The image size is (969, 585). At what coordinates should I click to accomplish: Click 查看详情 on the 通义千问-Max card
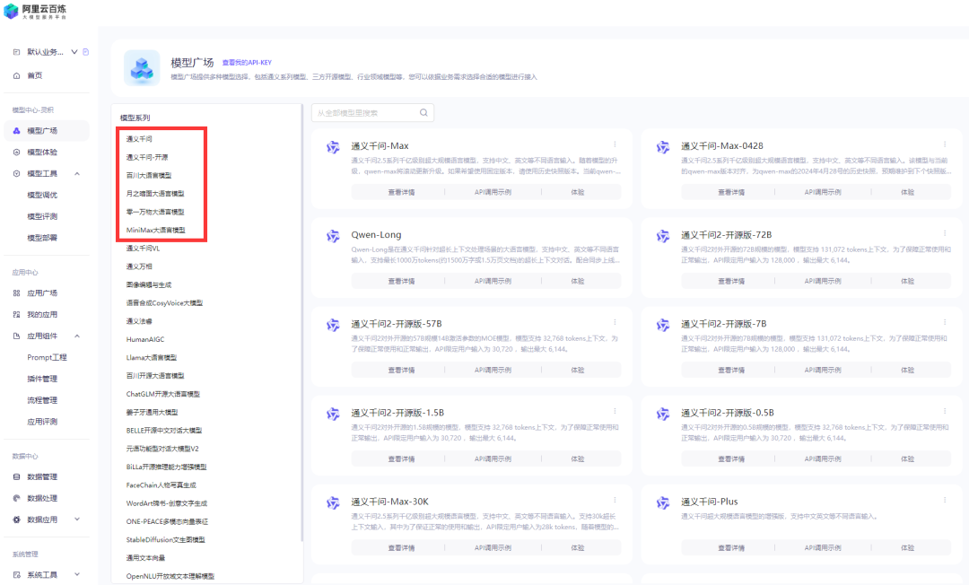401,192
